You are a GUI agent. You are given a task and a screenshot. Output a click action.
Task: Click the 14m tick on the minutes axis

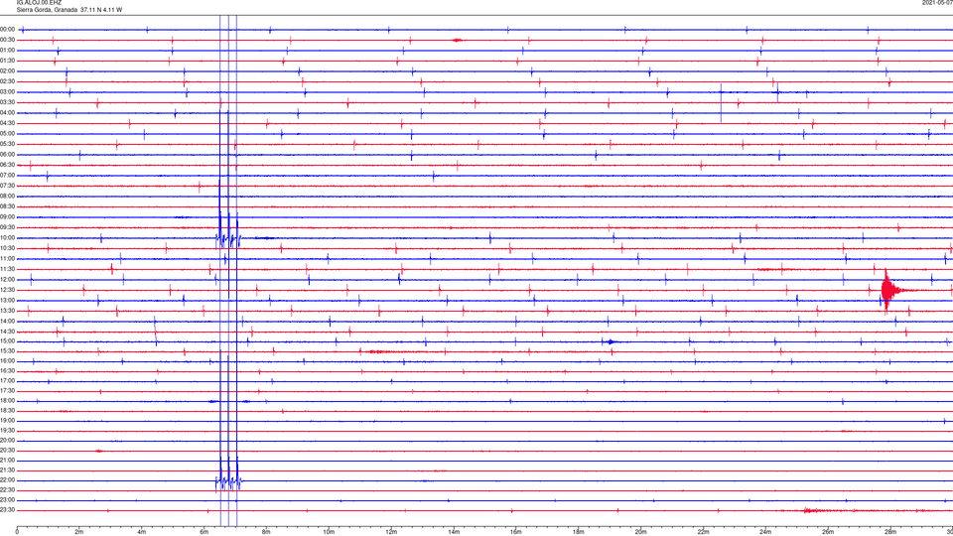(454, 532)
